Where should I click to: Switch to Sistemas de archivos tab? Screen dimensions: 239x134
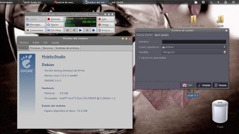(67, 48)
